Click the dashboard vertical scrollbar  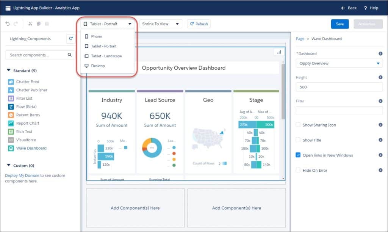[x=283, y=92]
